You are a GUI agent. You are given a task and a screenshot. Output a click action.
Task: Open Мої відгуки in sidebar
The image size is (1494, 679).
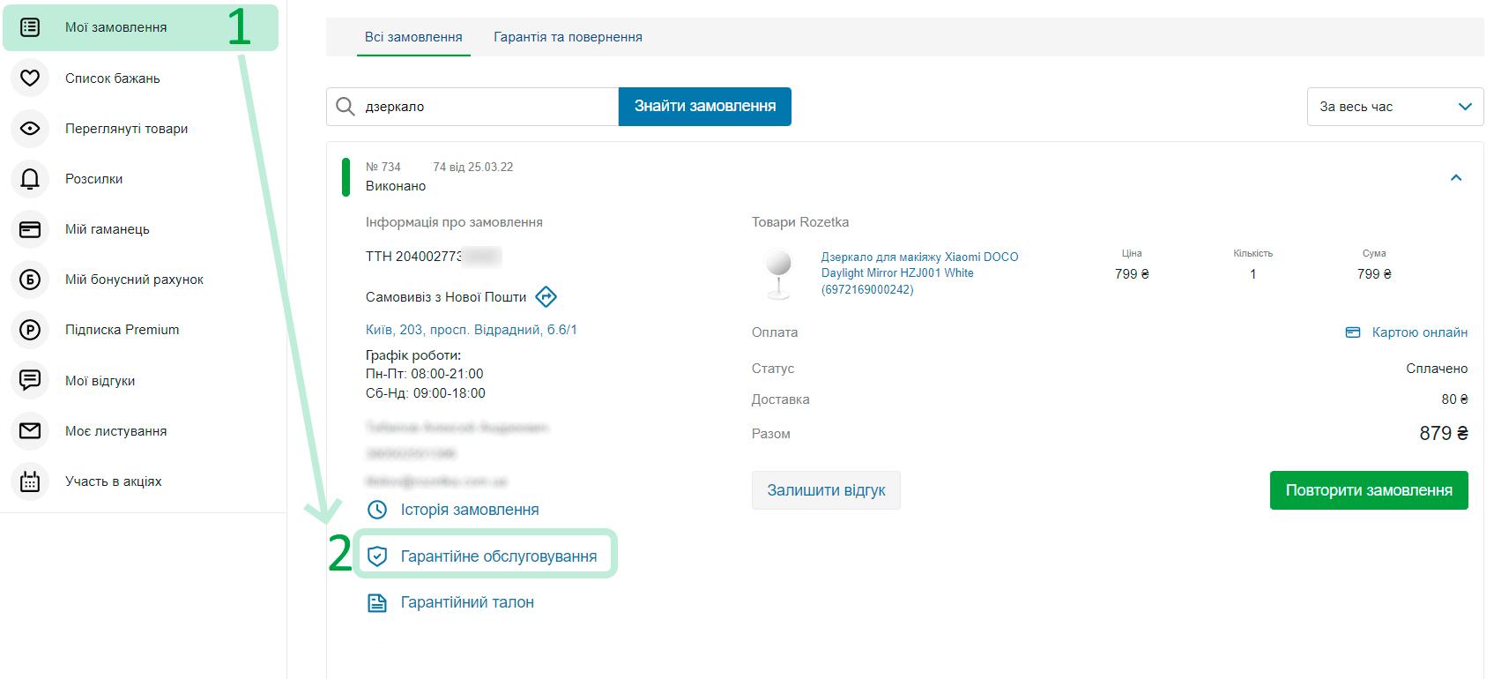coord(100,381)
